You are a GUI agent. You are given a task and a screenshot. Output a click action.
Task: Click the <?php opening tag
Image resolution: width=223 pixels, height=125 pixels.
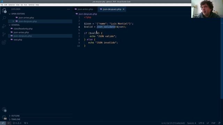click(87, 17)
